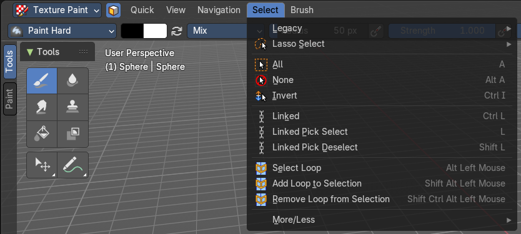Viewport: 521px width, 234px height.
Task: Click the User Perspective viewport label
Action: [x=139, y=53]
